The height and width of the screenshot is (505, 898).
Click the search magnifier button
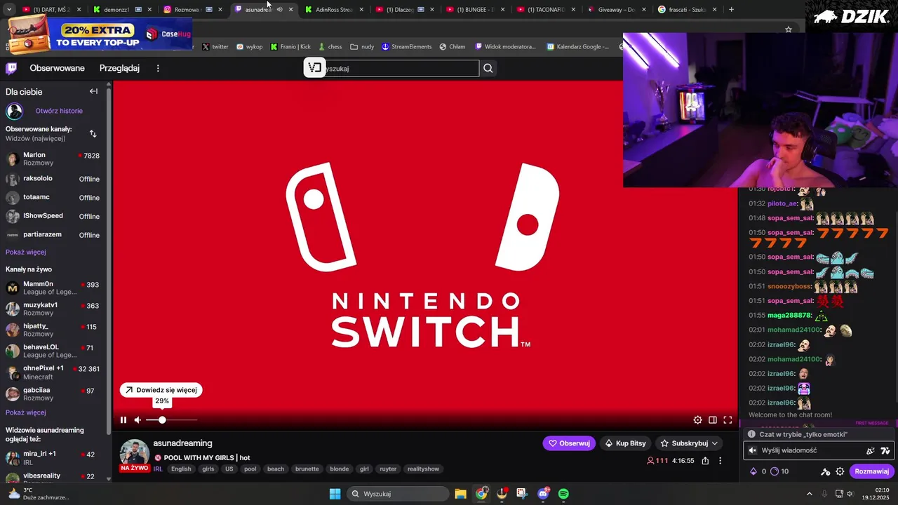pyautogui.click(x=488, y=68)
